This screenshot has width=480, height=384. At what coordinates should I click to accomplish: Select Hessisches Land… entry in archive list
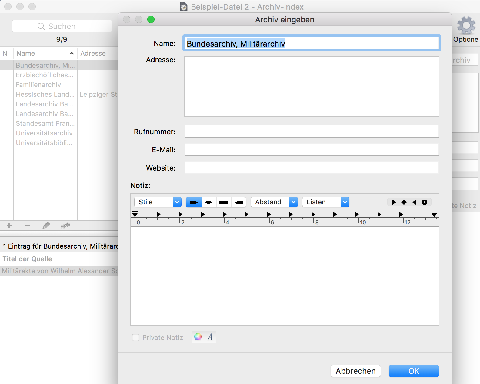(45, 95)
